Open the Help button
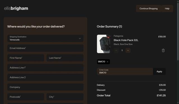This screenshot has height=104, width=179. click(167, 9)
